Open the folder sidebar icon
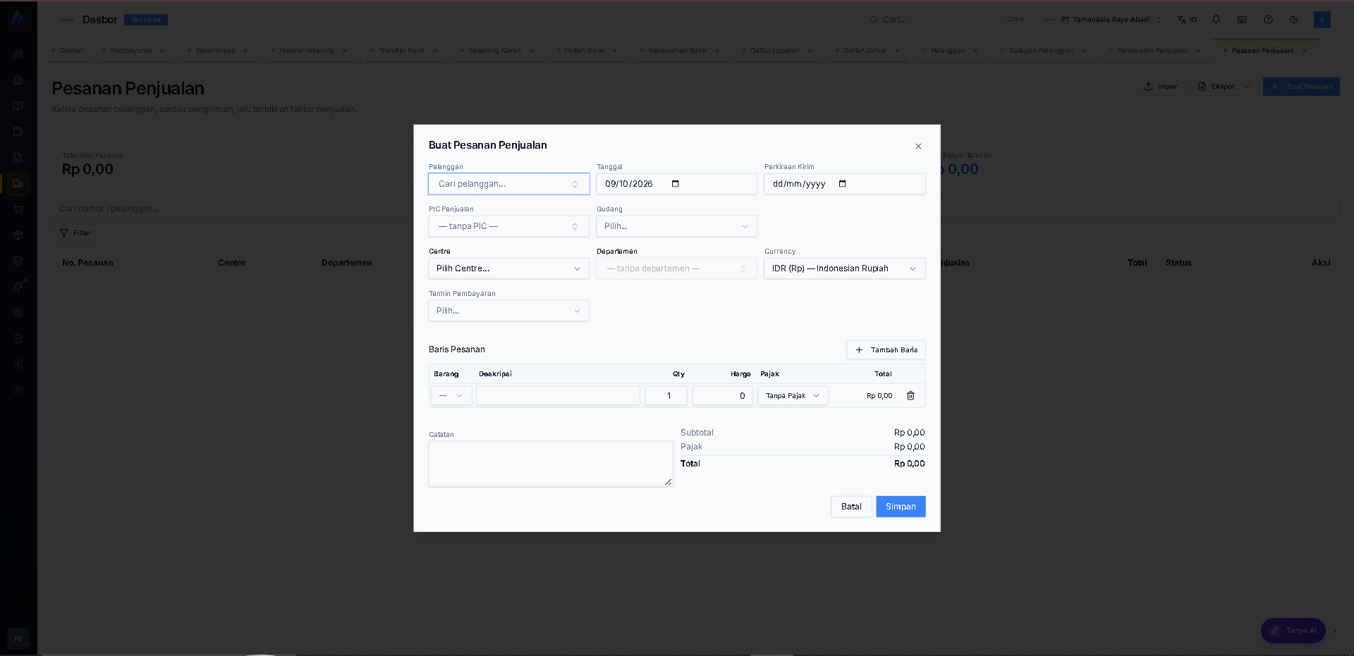Image resolution: width=1354 pixels, height=656 pixels. click(x=18, y=390)
